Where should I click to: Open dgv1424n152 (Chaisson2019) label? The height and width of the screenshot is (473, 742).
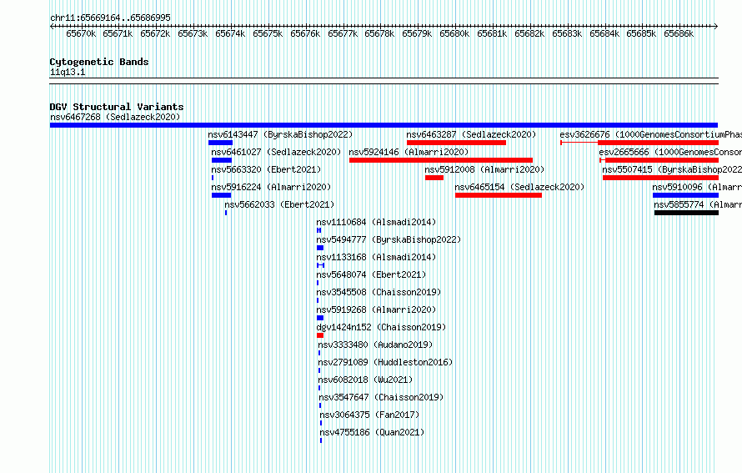point(381,327)
